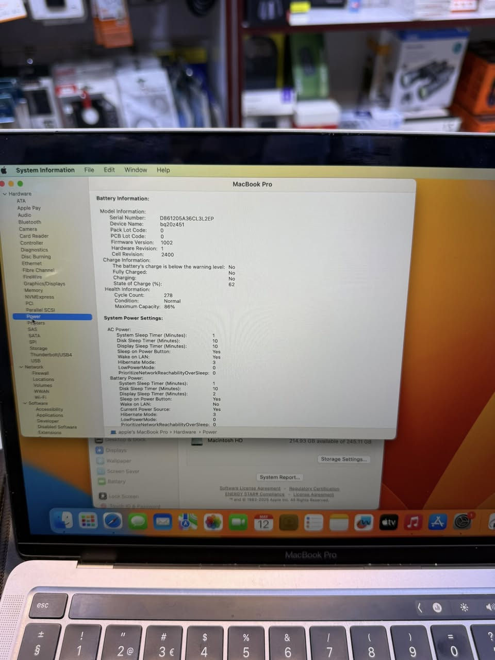The image size is (495, 660).
Task: Launch FaceTime from the Dock
Action: click(x=238, y=522)
